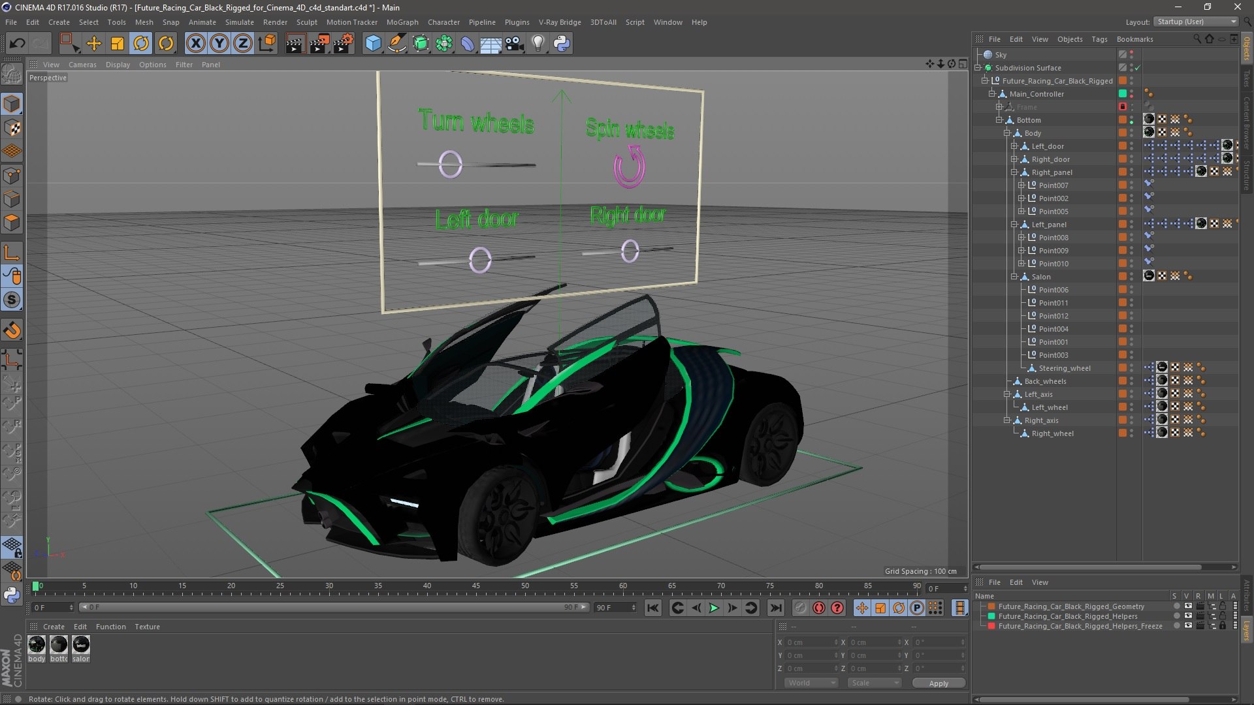
Task: Toggle Autokeying button
Action: 819,608
